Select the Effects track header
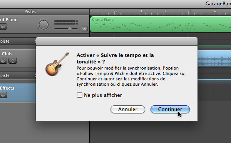 tap(18, 93)
